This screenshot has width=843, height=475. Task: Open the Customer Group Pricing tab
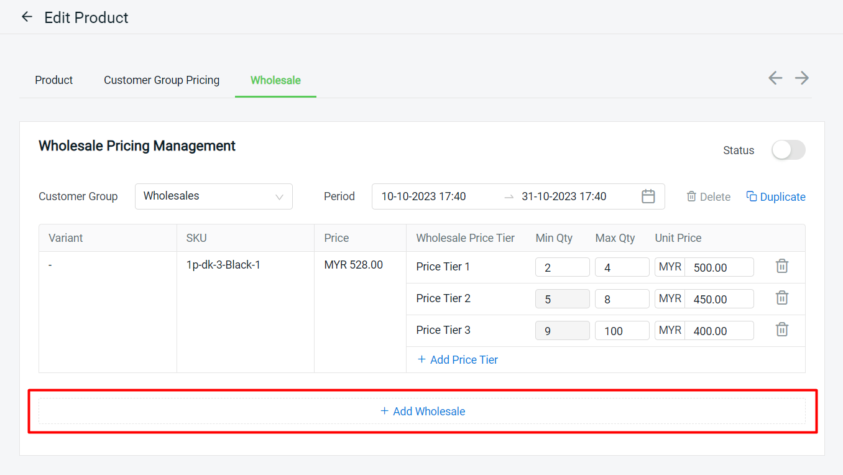[162, 80]
